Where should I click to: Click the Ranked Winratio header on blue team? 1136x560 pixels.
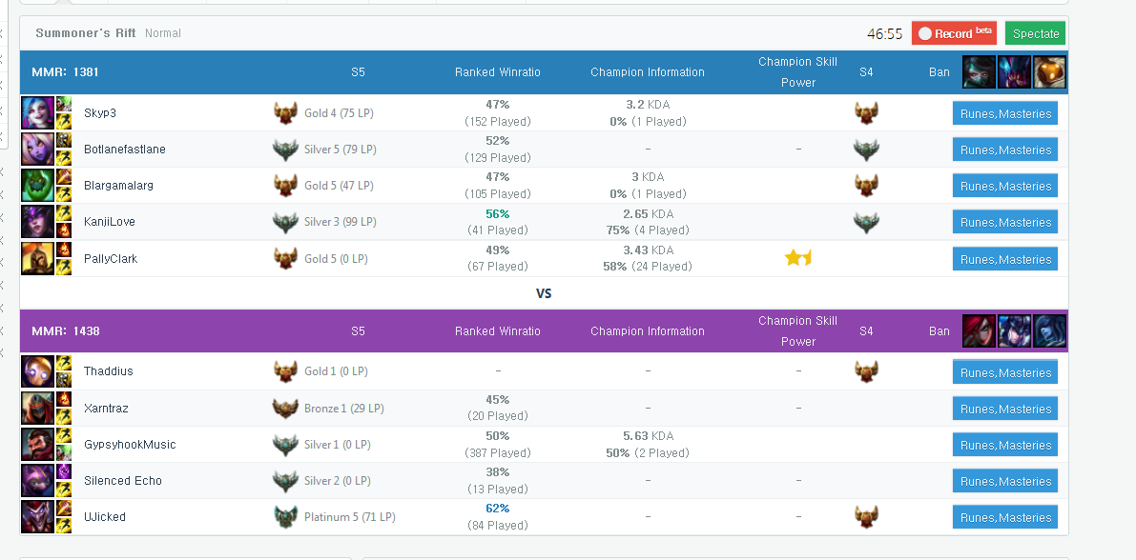point(498,71)
